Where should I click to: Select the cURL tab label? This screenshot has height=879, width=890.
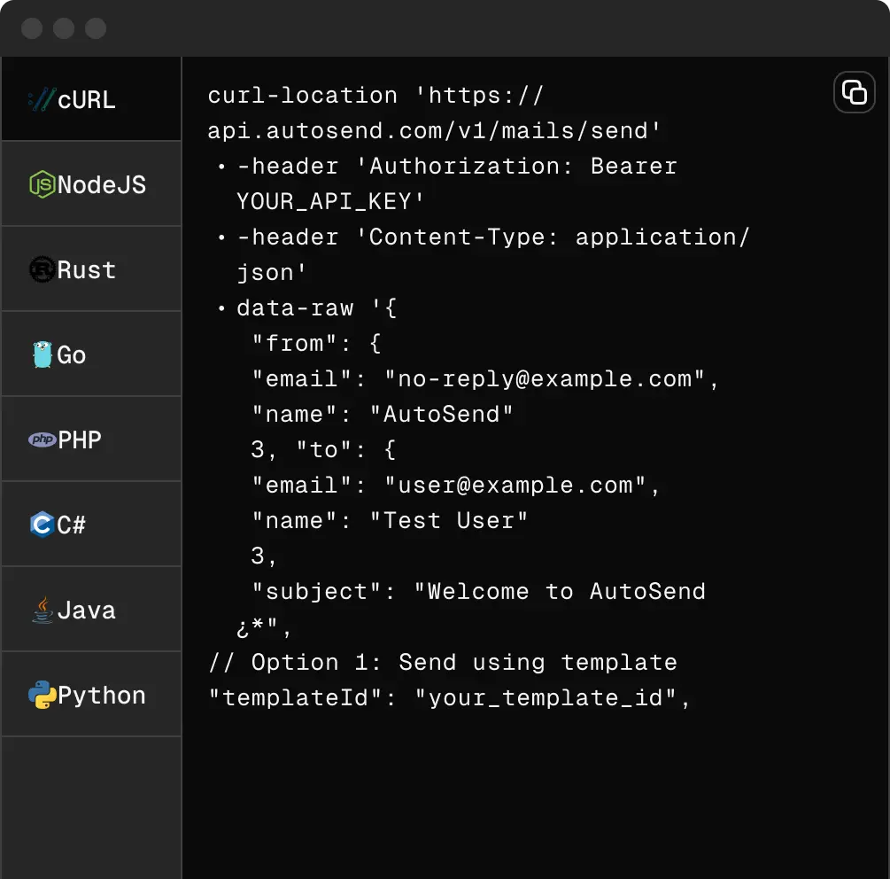(x=87, y=99)
